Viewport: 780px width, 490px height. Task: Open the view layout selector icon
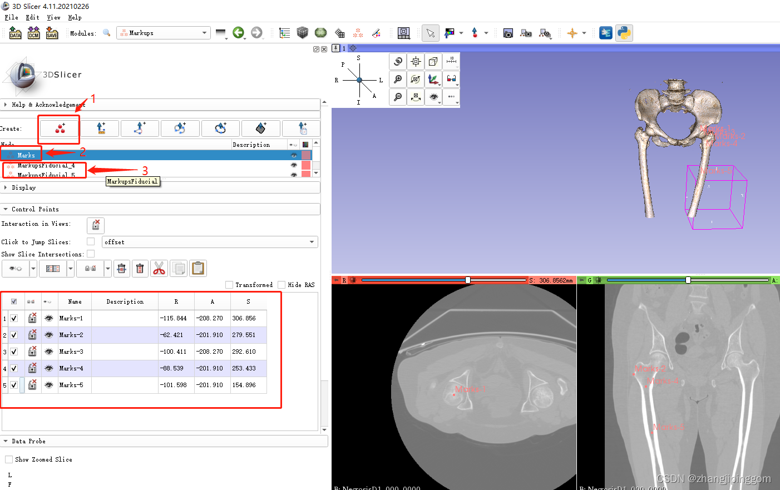[404, 33]
